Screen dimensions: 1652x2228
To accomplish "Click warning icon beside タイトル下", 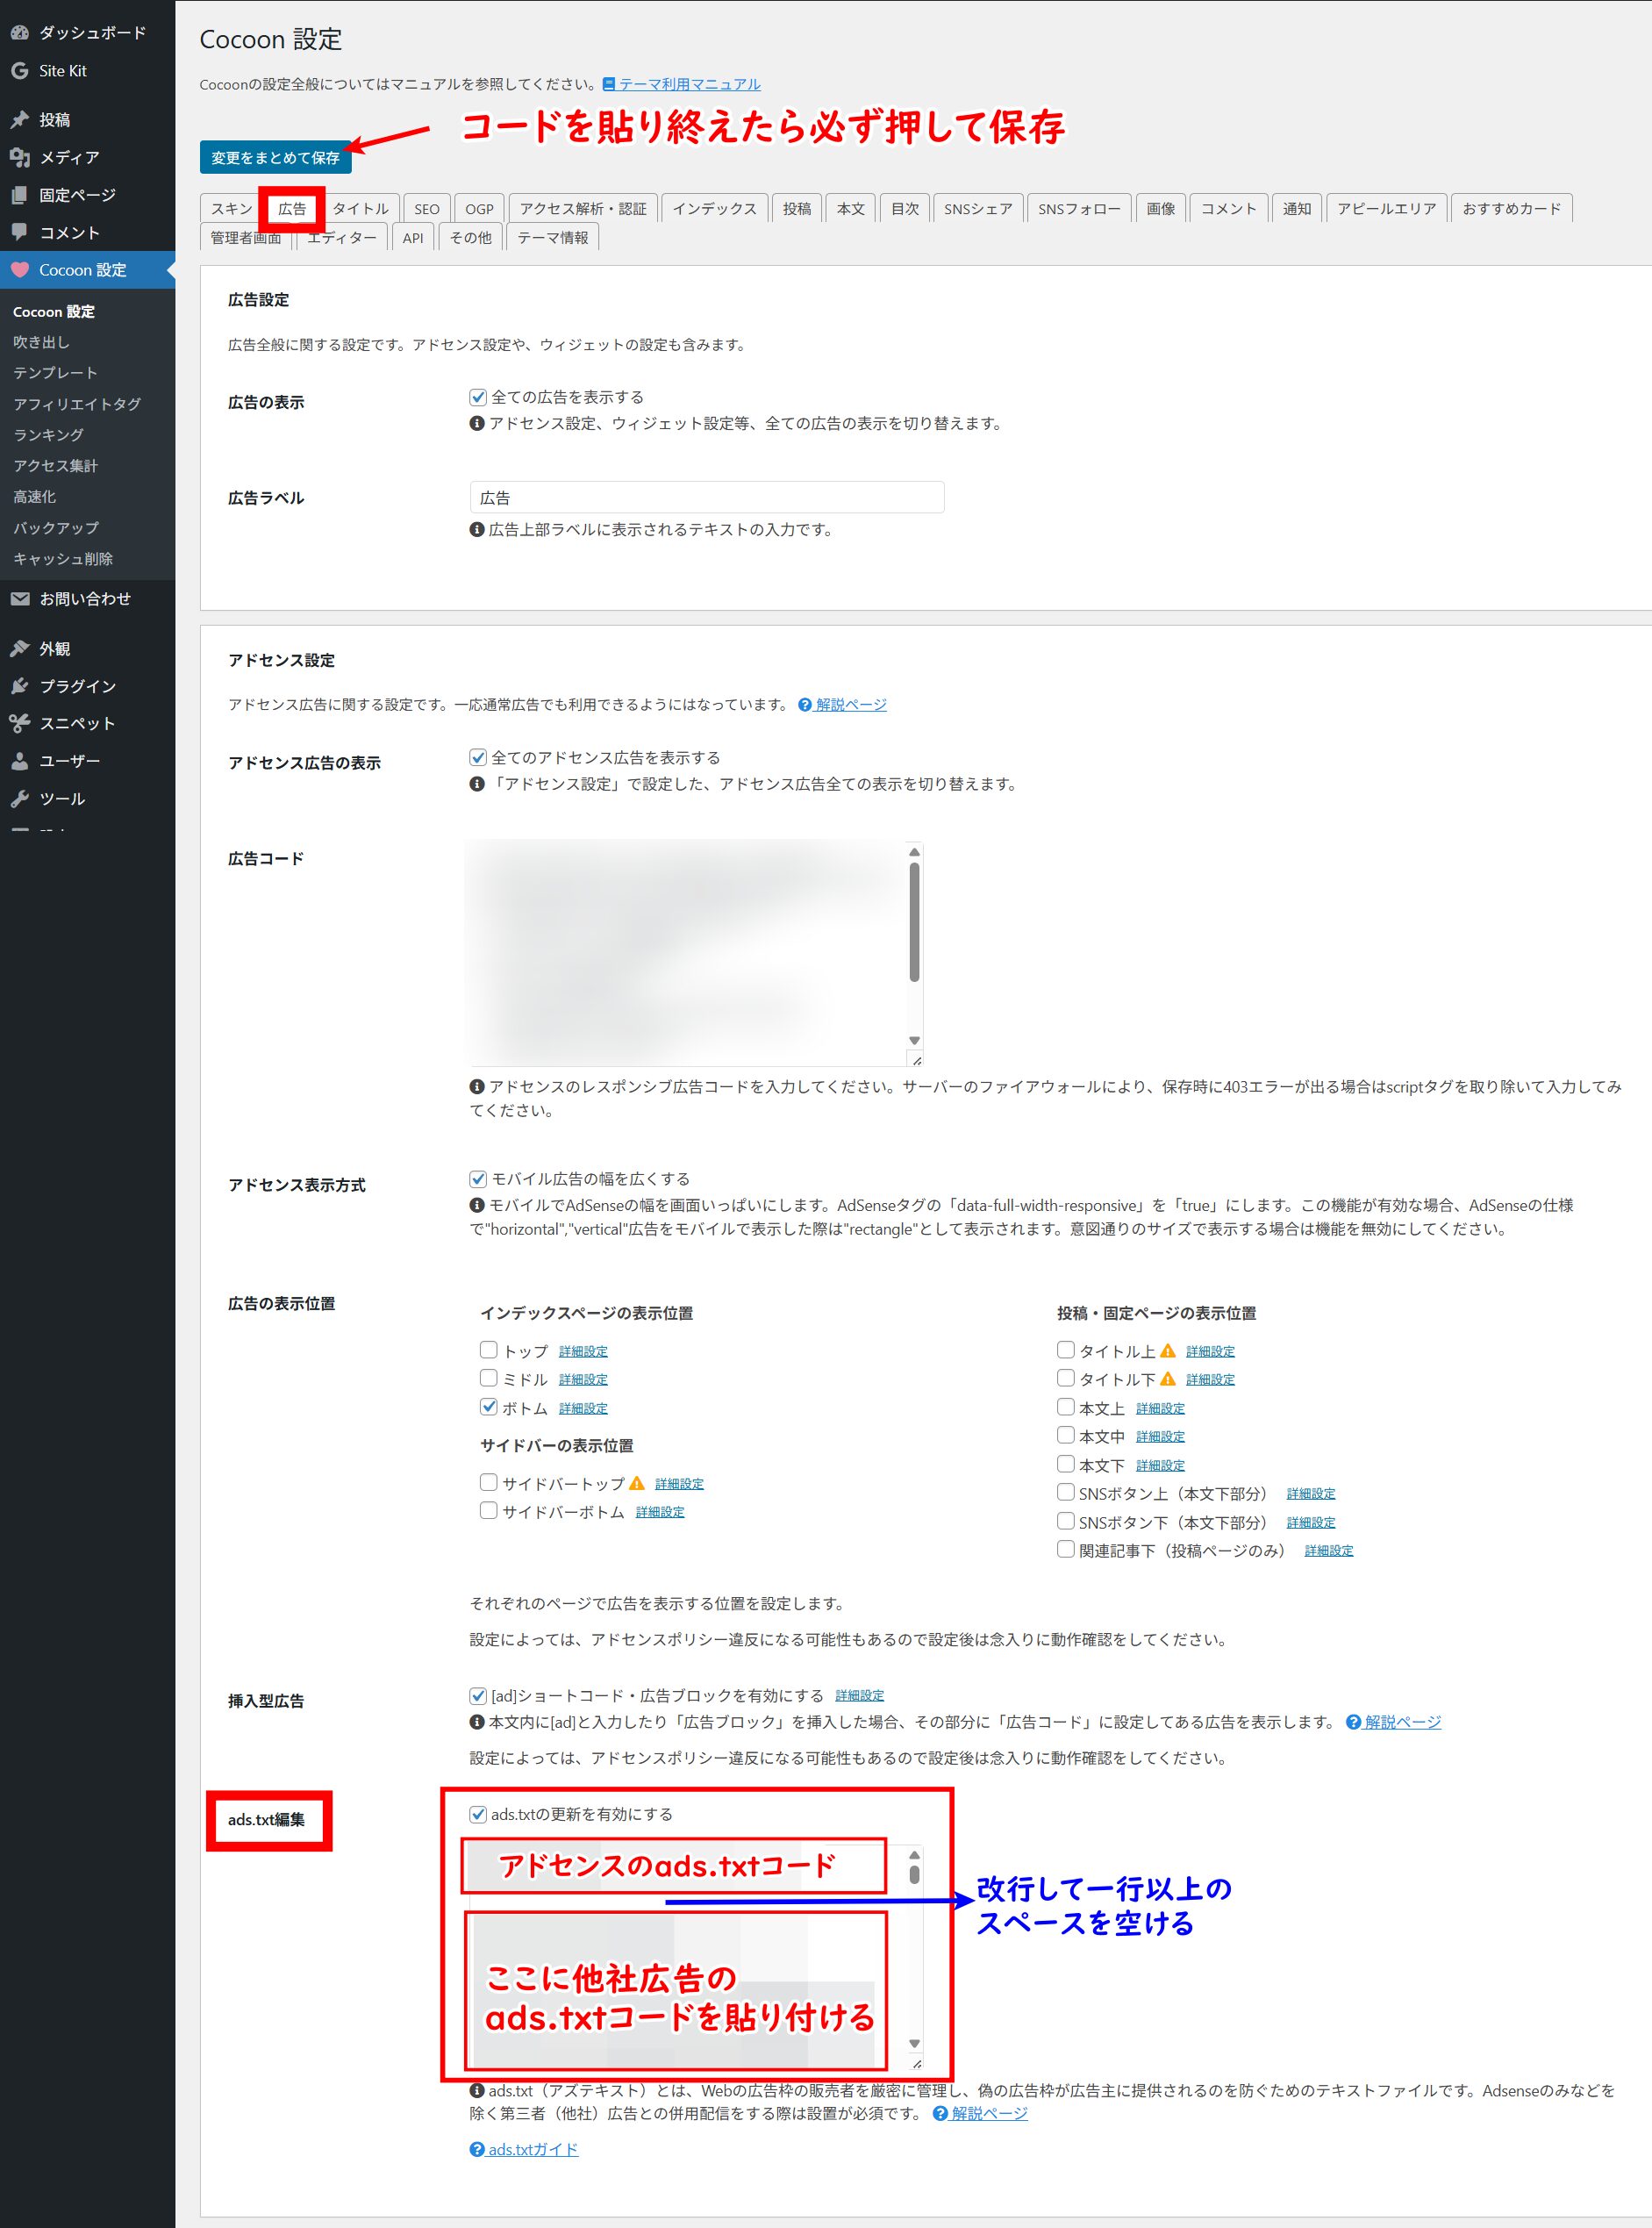I will click(1167, 1379).
